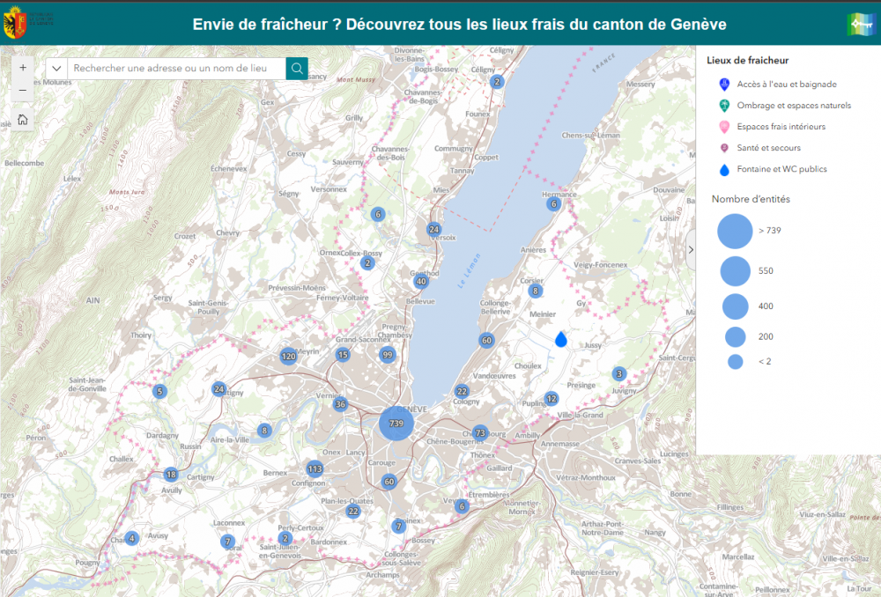Open the 73 cluster near Chêne-Bourg
The image size is (881, 597).
point(480,432)
